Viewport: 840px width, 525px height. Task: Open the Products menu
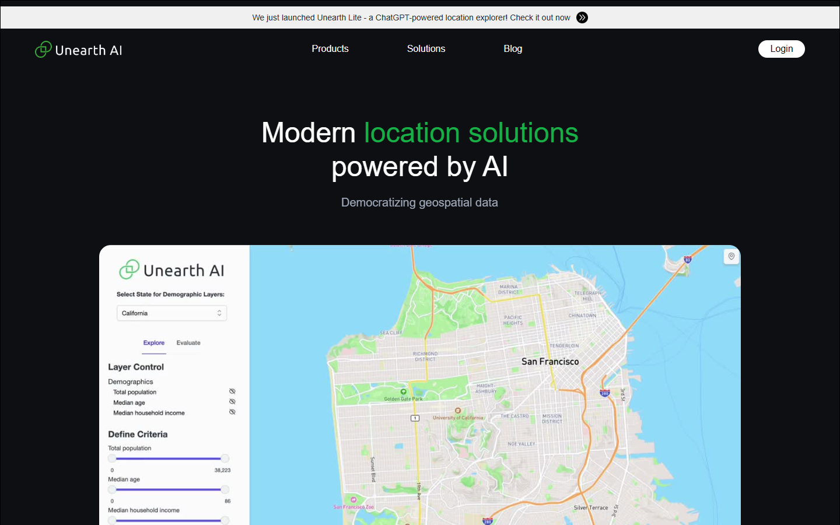coord(330,49)
